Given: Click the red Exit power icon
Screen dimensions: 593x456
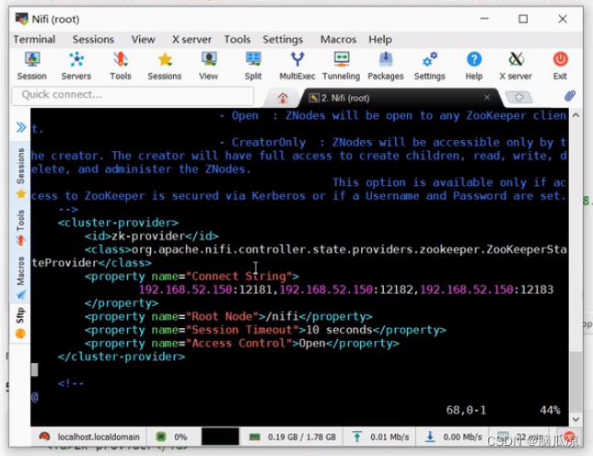Looking at the screenshot, I should [560, 65].
